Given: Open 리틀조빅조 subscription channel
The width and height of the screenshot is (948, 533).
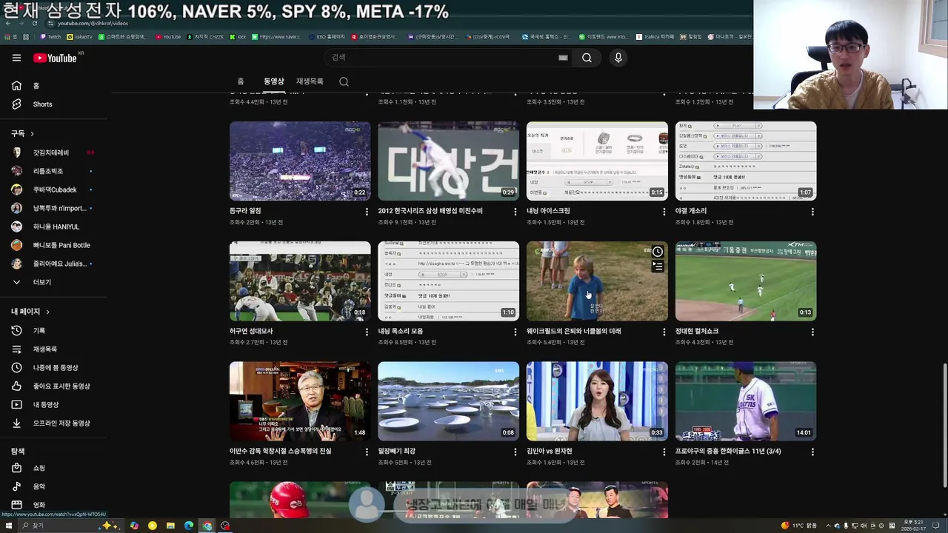Looking at the screenshot, I should [53, 171].
